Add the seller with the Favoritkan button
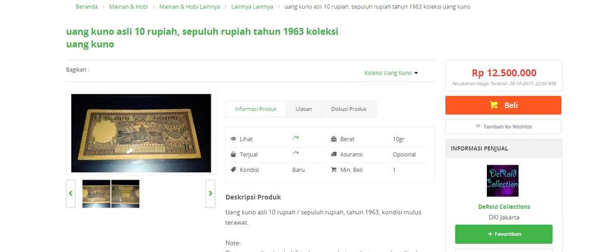The width and height of the screenshot is (608, 252). point(503,234)
